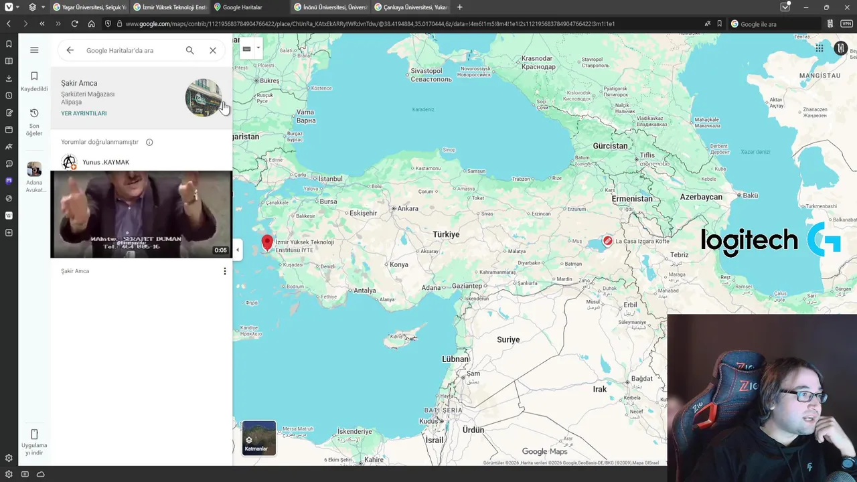Open the sync cloud status icon
Screen dimensions: 857x482
tap(41, 474)
